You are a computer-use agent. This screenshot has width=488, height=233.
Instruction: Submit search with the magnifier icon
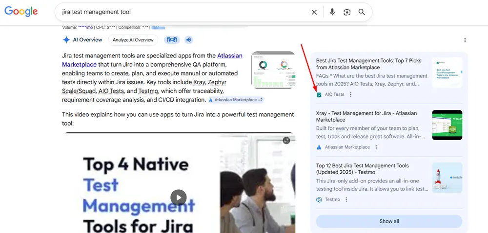point(361,12)
